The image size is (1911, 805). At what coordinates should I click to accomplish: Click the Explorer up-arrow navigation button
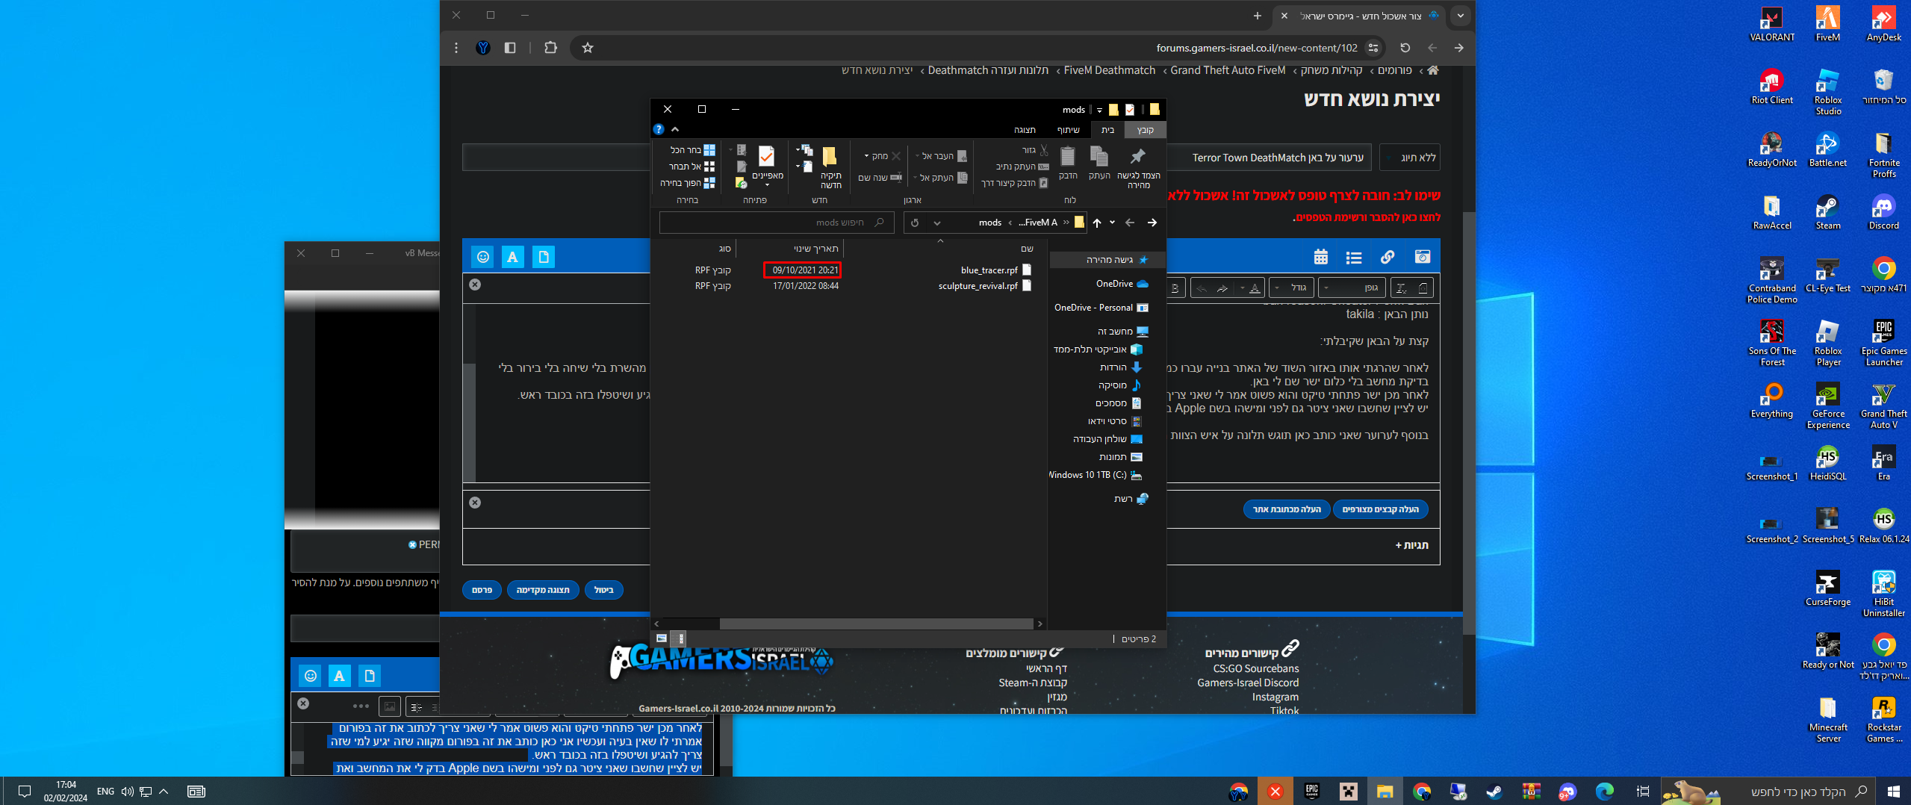click(1097, 223)
